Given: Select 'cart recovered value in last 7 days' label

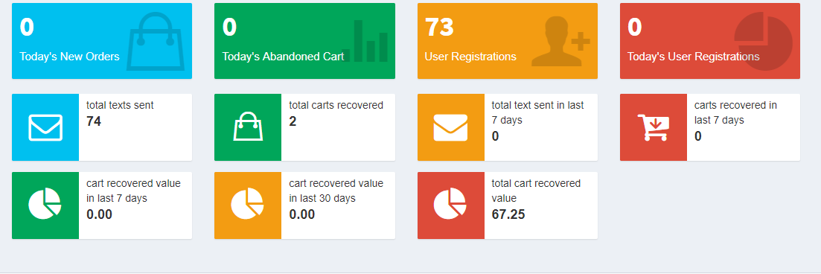Looking at the screenshot, I should pyautogui.click(x=133, y=191).
